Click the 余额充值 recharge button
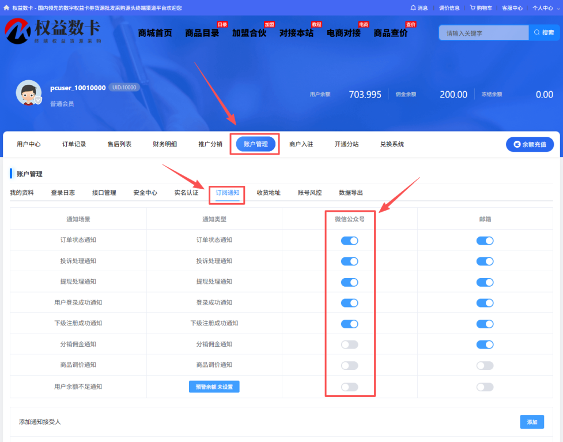 530,144
